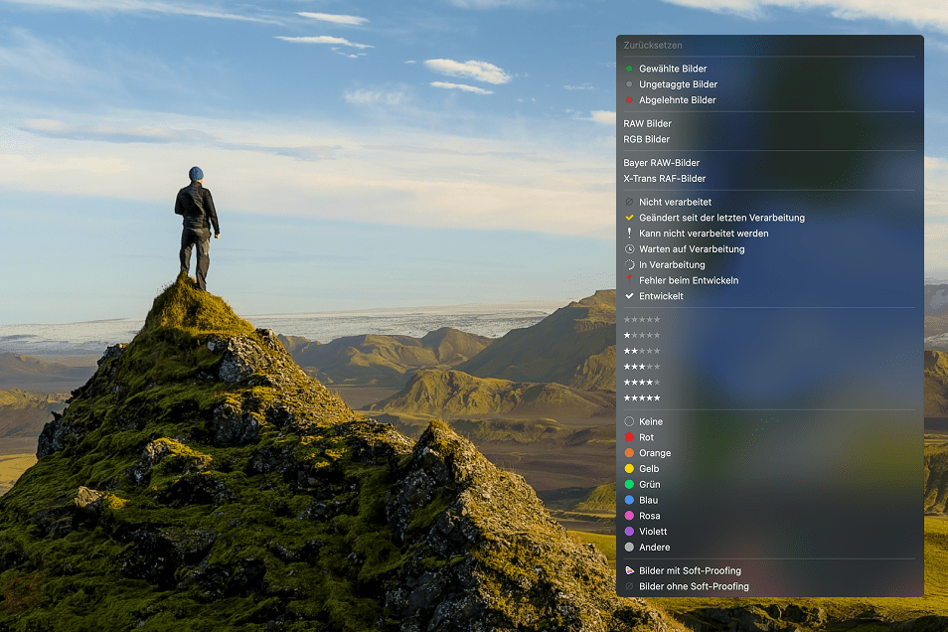Screen dimensions: 948x632
Task: Click the green dot beside Gewählte Bilder
Action: point(629,69)
